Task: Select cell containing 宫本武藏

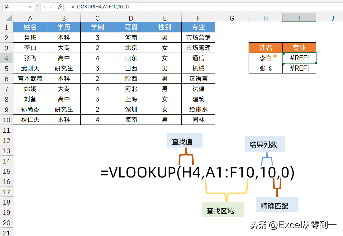Action: pos(30,78)
